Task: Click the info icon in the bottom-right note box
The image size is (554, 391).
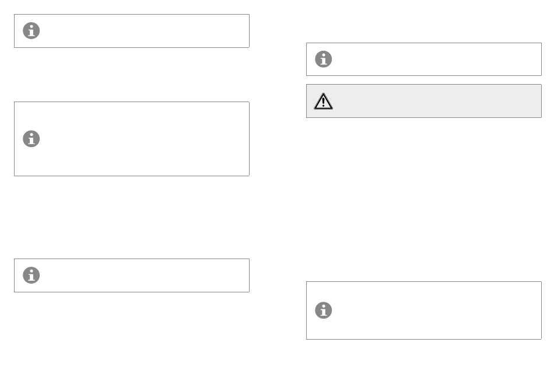Action: [323, 310]
